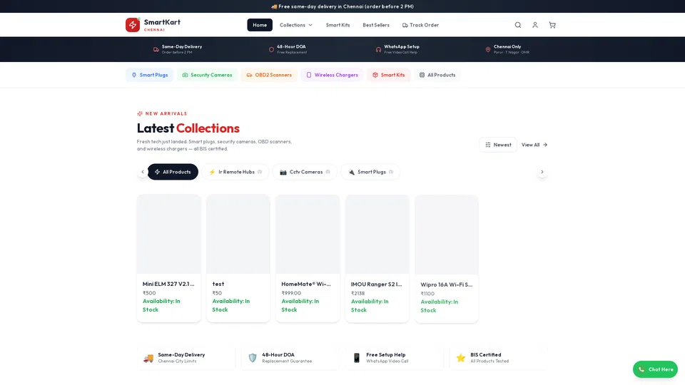Click the Latest Collections heading
Screen dimensions: 685x385
click(188, 128)
